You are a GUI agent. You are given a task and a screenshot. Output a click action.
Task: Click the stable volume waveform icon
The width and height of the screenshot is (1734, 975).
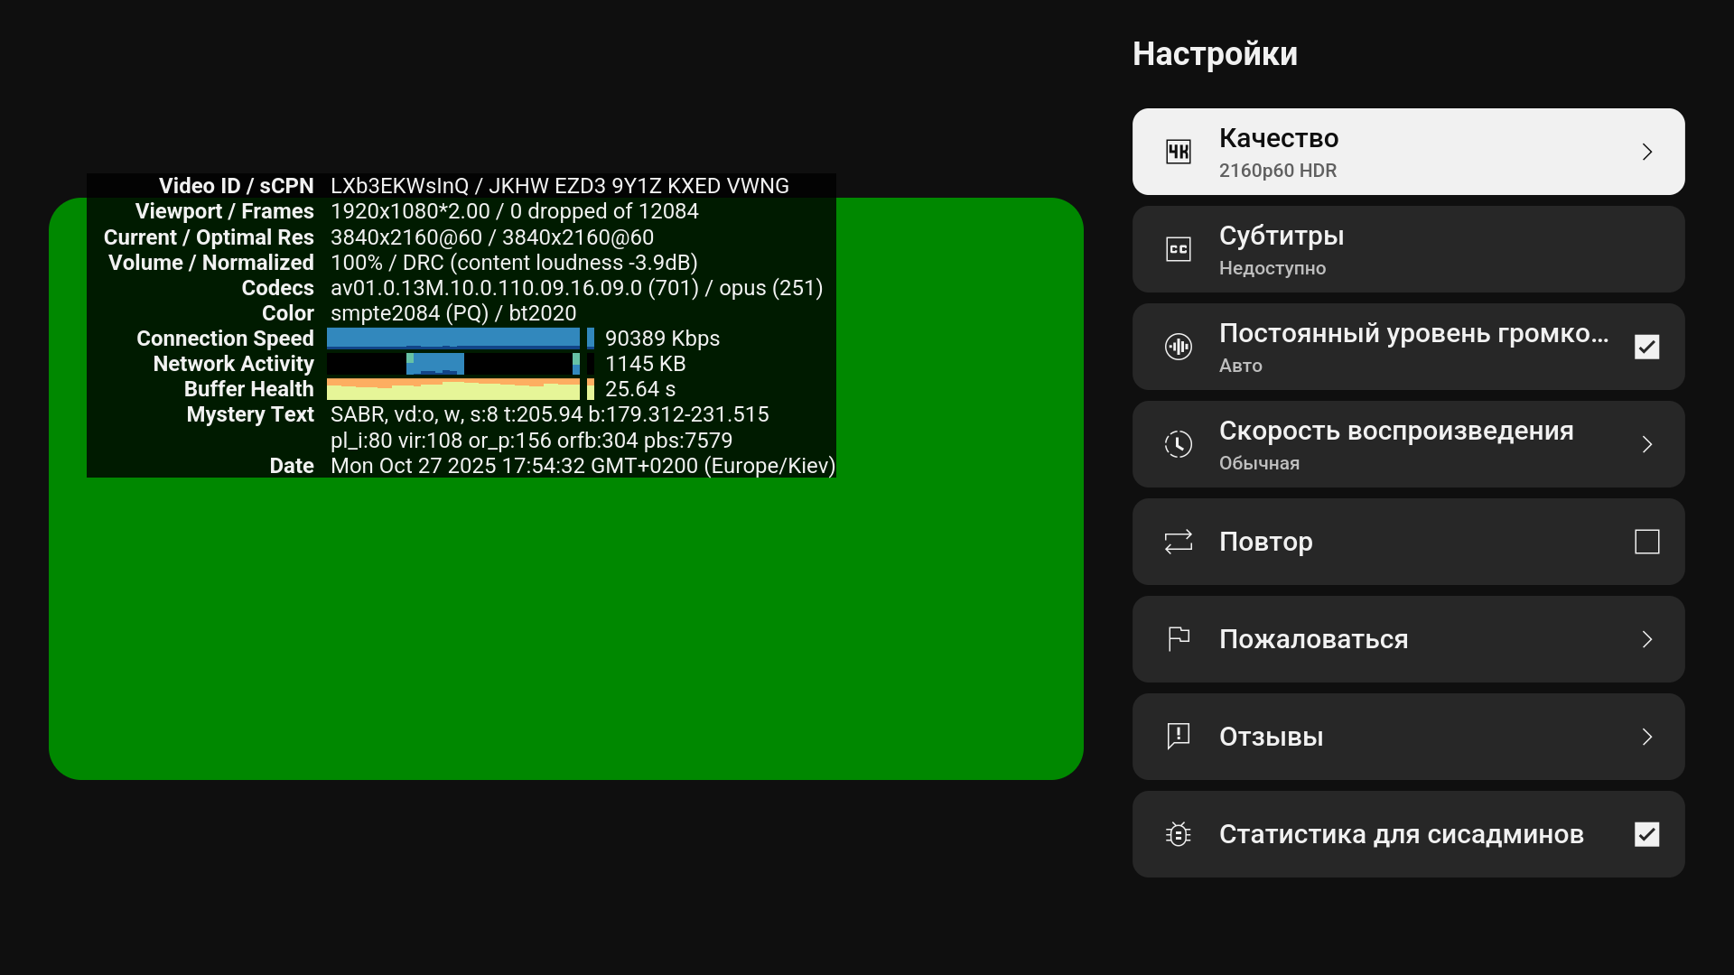1179,347
